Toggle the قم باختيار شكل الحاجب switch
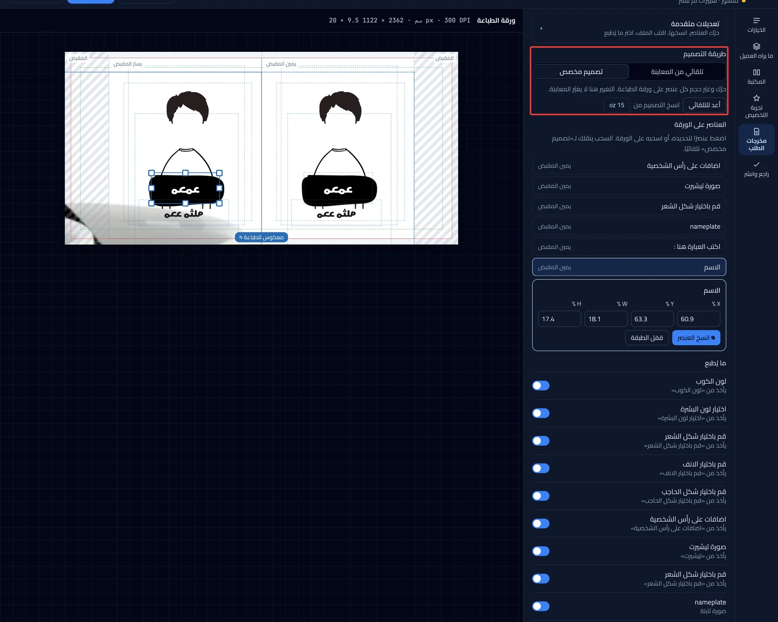Screen dimensions: 778x622 [x=541, y=496]
